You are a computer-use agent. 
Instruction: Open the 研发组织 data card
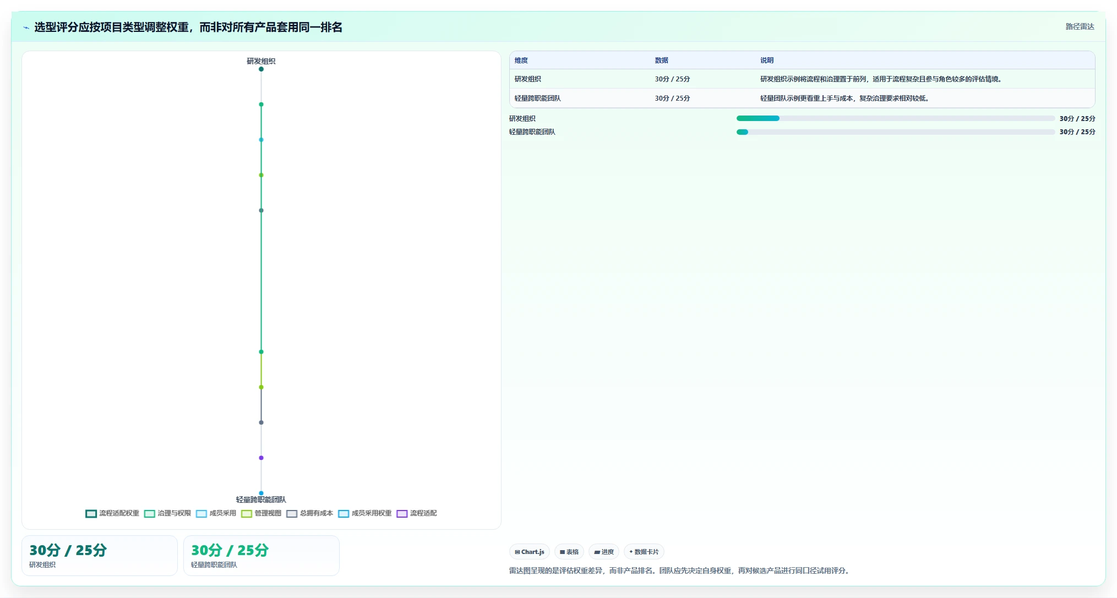tap(99, 556)
